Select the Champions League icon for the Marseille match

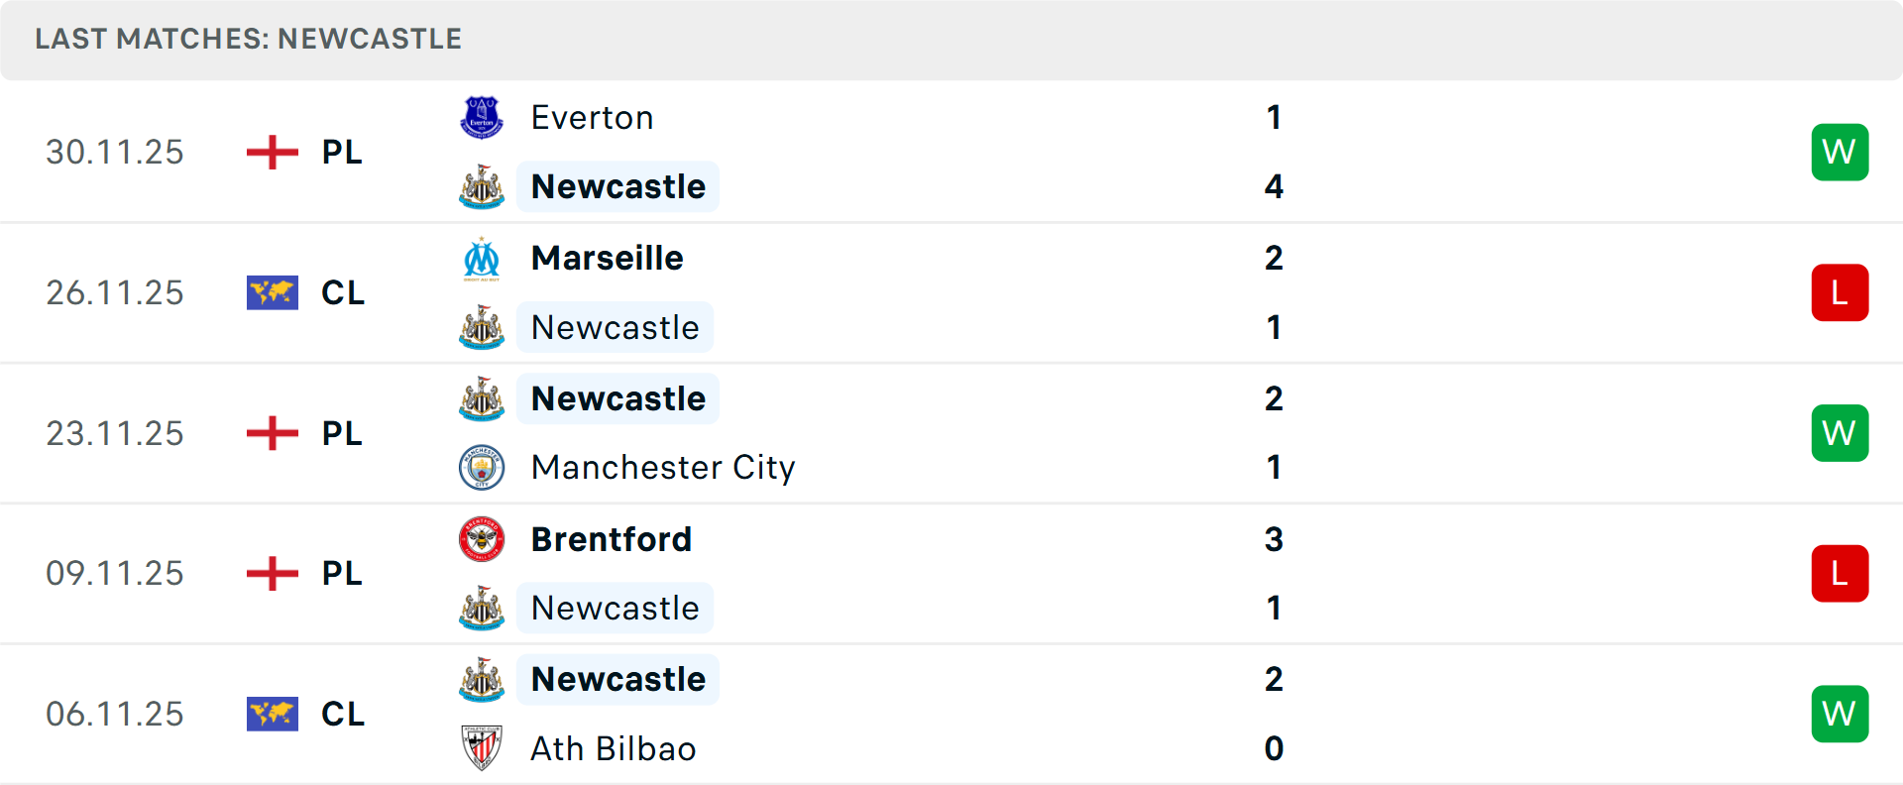(272, 292)
